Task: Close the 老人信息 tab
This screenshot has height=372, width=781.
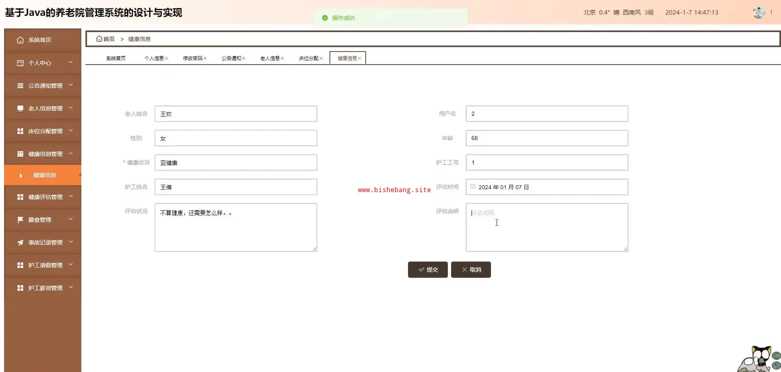Action: coord(282,58)
